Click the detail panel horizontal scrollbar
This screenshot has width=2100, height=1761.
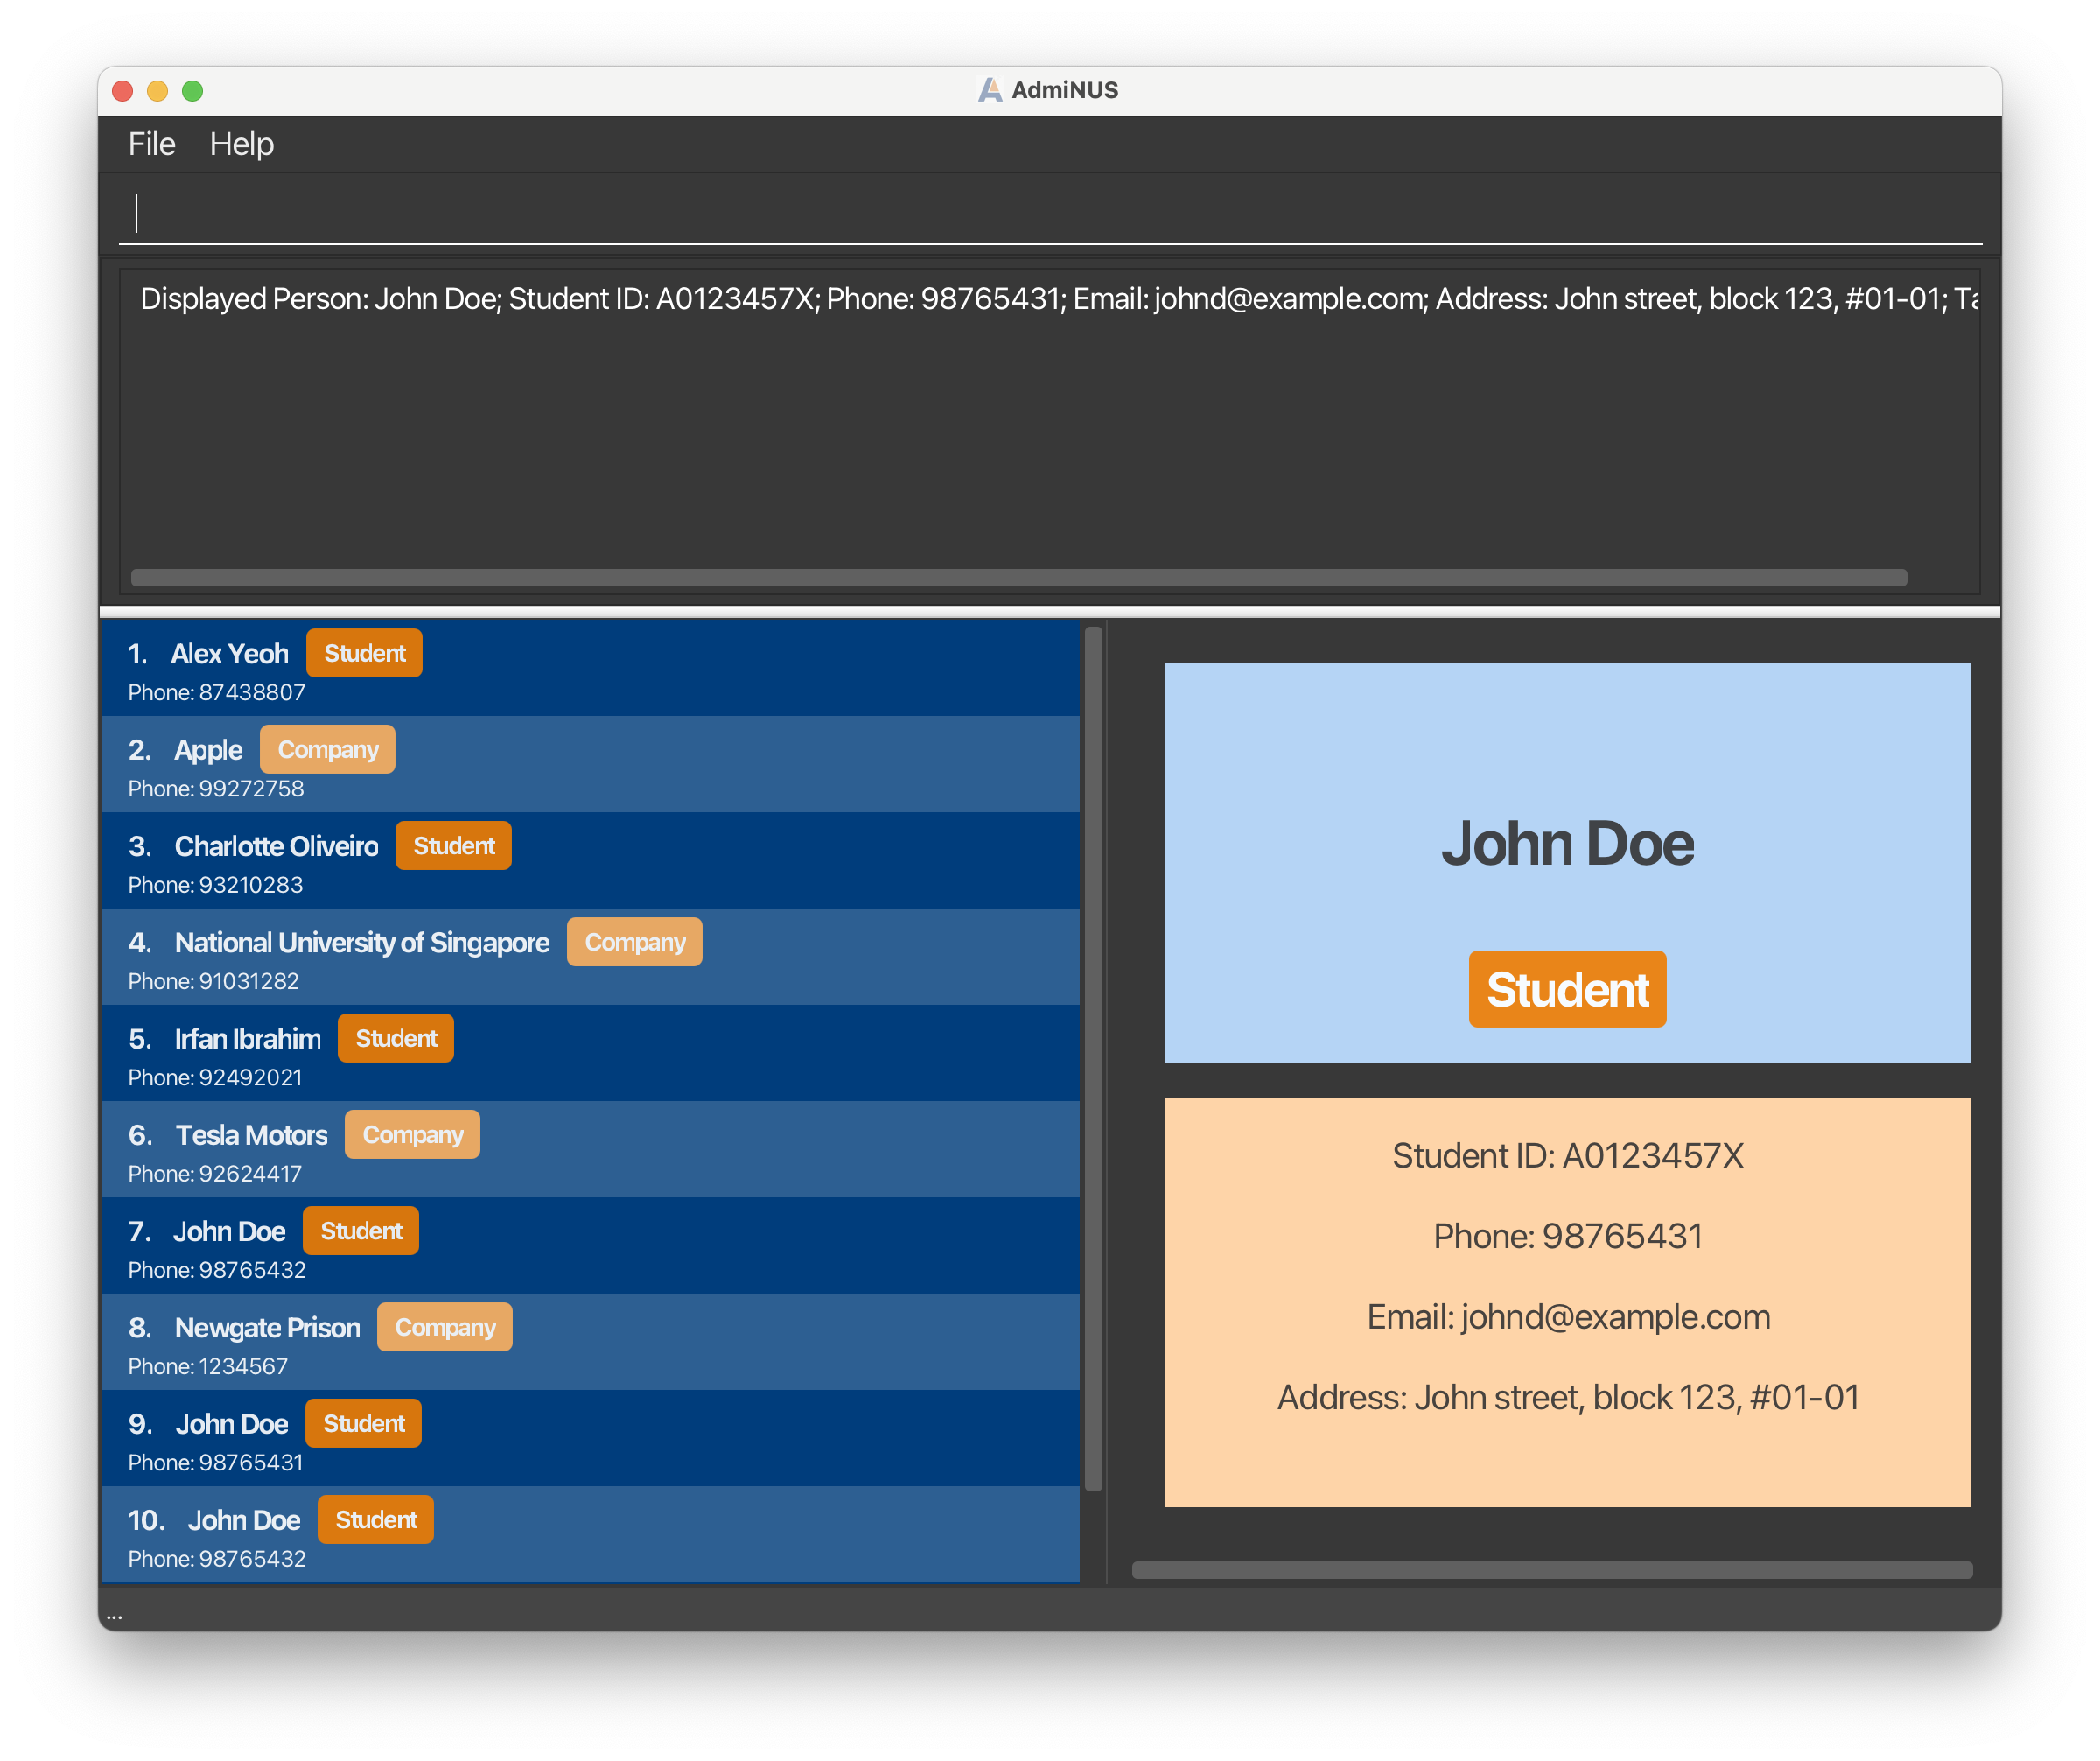(1551, 1570)
